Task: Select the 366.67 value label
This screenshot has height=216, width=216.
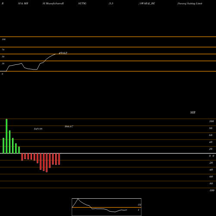Action: tap(69, 127)
